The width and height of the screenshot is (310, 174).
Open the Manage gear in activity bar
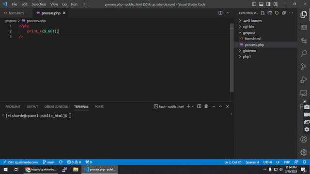(304, 152)
